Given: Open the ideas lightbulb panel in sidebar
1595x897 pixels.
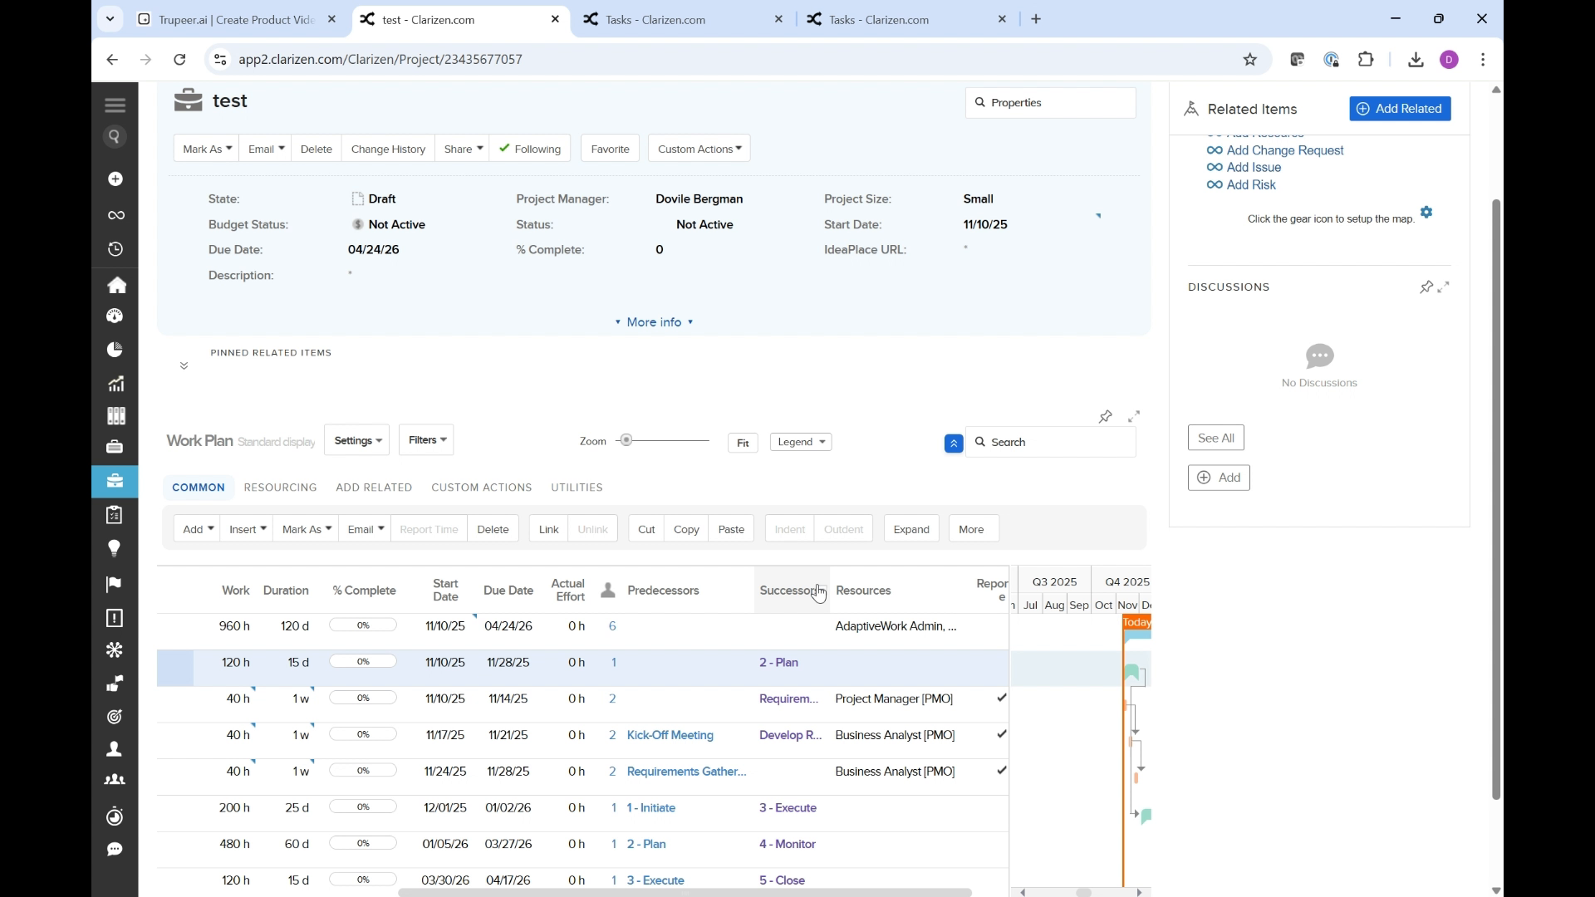Looking at the screenshot, I should pyautogui.click(x=114, y=548).
